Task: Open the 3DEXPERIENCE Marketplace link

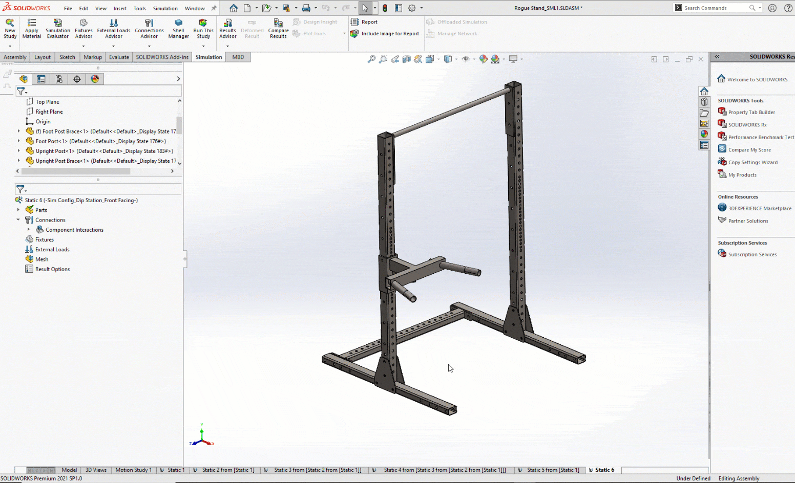Action: tap(760, 208)
